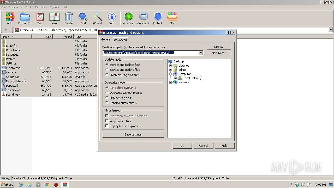Click the Info toolbar icon
Viewport: 334px width, 188px height.
(x=112, y=18)
